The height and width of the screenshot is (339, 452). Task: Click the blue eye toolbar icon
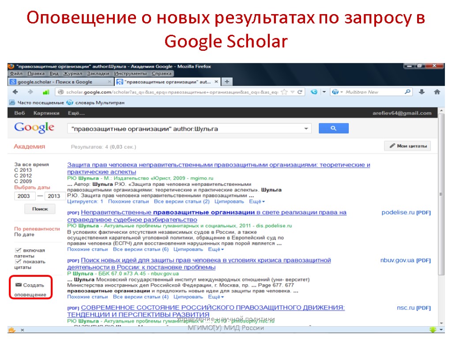click(x=314, y=92)
